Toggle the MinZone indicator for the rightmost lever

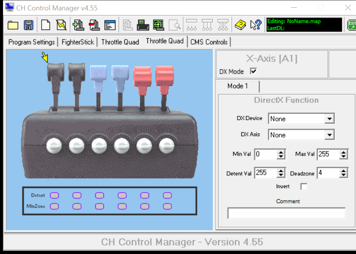tap(167, 206)
